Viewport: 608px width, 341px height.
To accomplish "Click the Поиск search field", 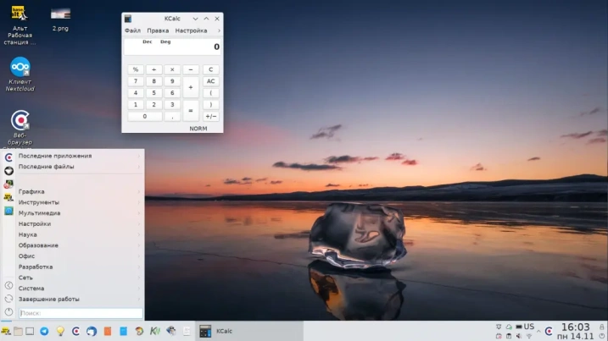I will (81, 313).
